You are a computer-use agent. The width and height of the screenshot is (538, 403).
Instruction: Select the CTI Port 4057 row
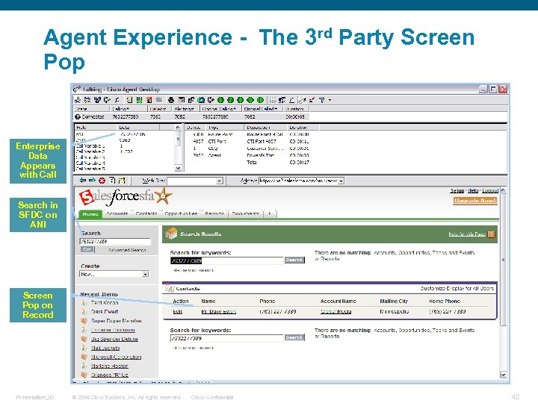[251, 141]
